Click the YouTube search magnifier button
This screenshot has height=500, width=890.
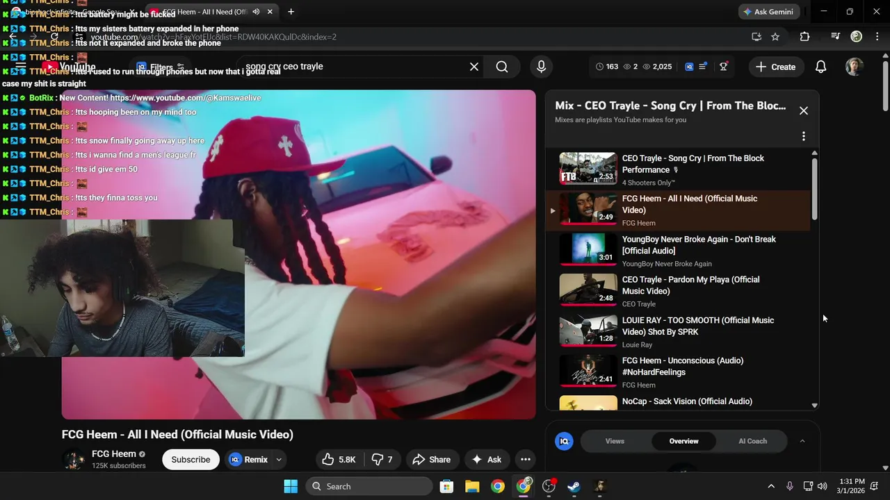click(502, 67)
